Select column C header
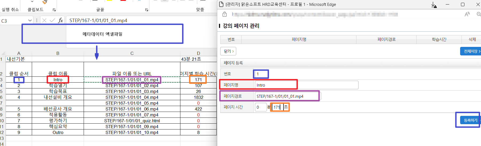Image resolution: width=481 pixels, height=146 pixels. (x=132, y=53)
